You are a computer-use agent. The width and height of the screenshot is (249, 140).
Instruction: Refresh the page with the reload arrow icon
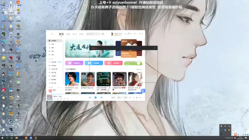click(x=52, y=34)
